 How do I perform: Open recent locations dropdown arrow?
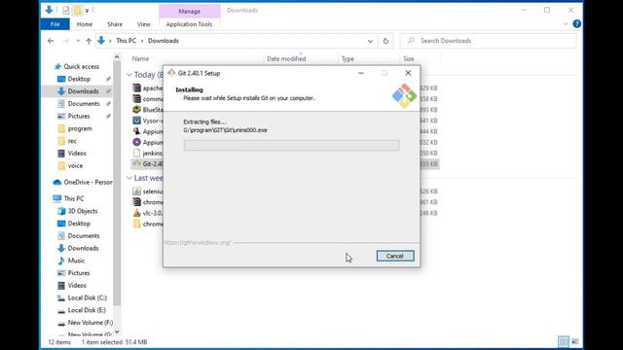(x=78, y=41)
